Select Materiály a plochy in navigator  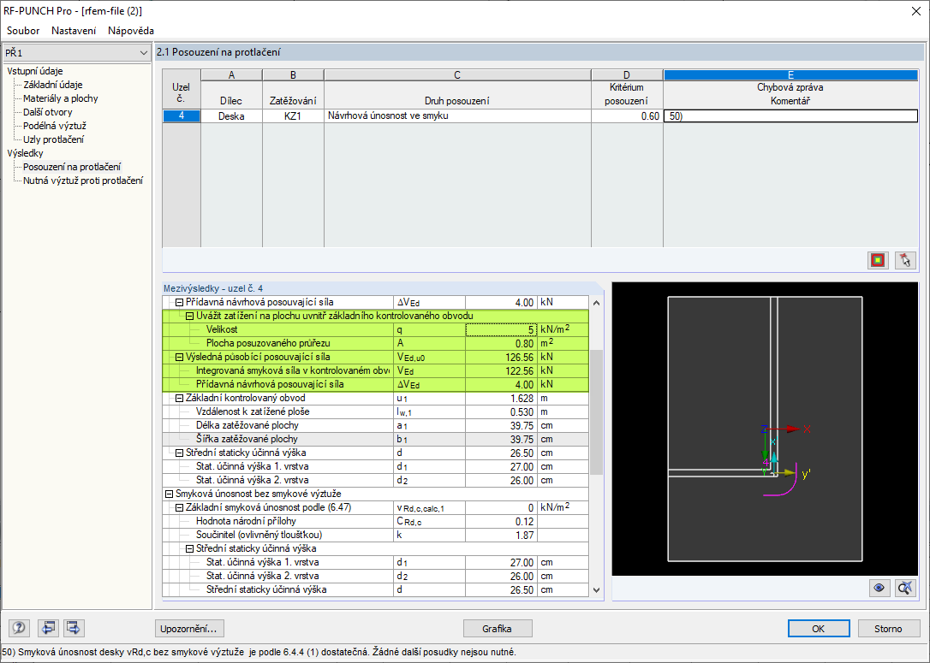(x=61, y=98)
